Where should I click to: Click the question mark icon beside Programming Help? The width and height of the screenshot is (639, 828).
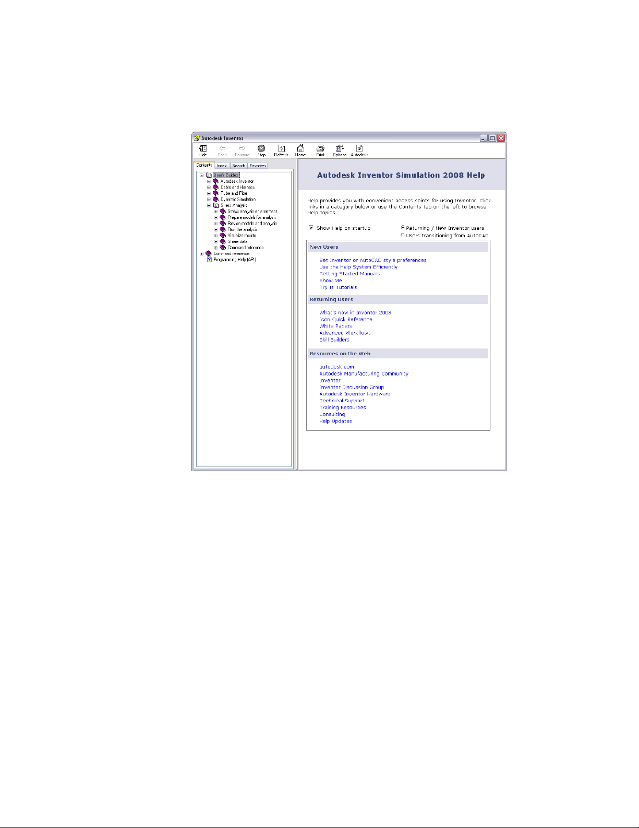[x=209, y=260]
